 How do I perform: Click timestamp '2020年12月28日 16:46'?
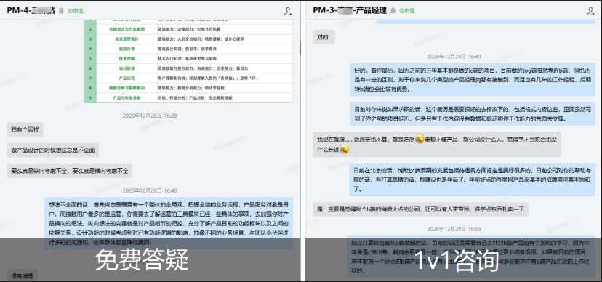pyautogui.click(x=150, y=190)
